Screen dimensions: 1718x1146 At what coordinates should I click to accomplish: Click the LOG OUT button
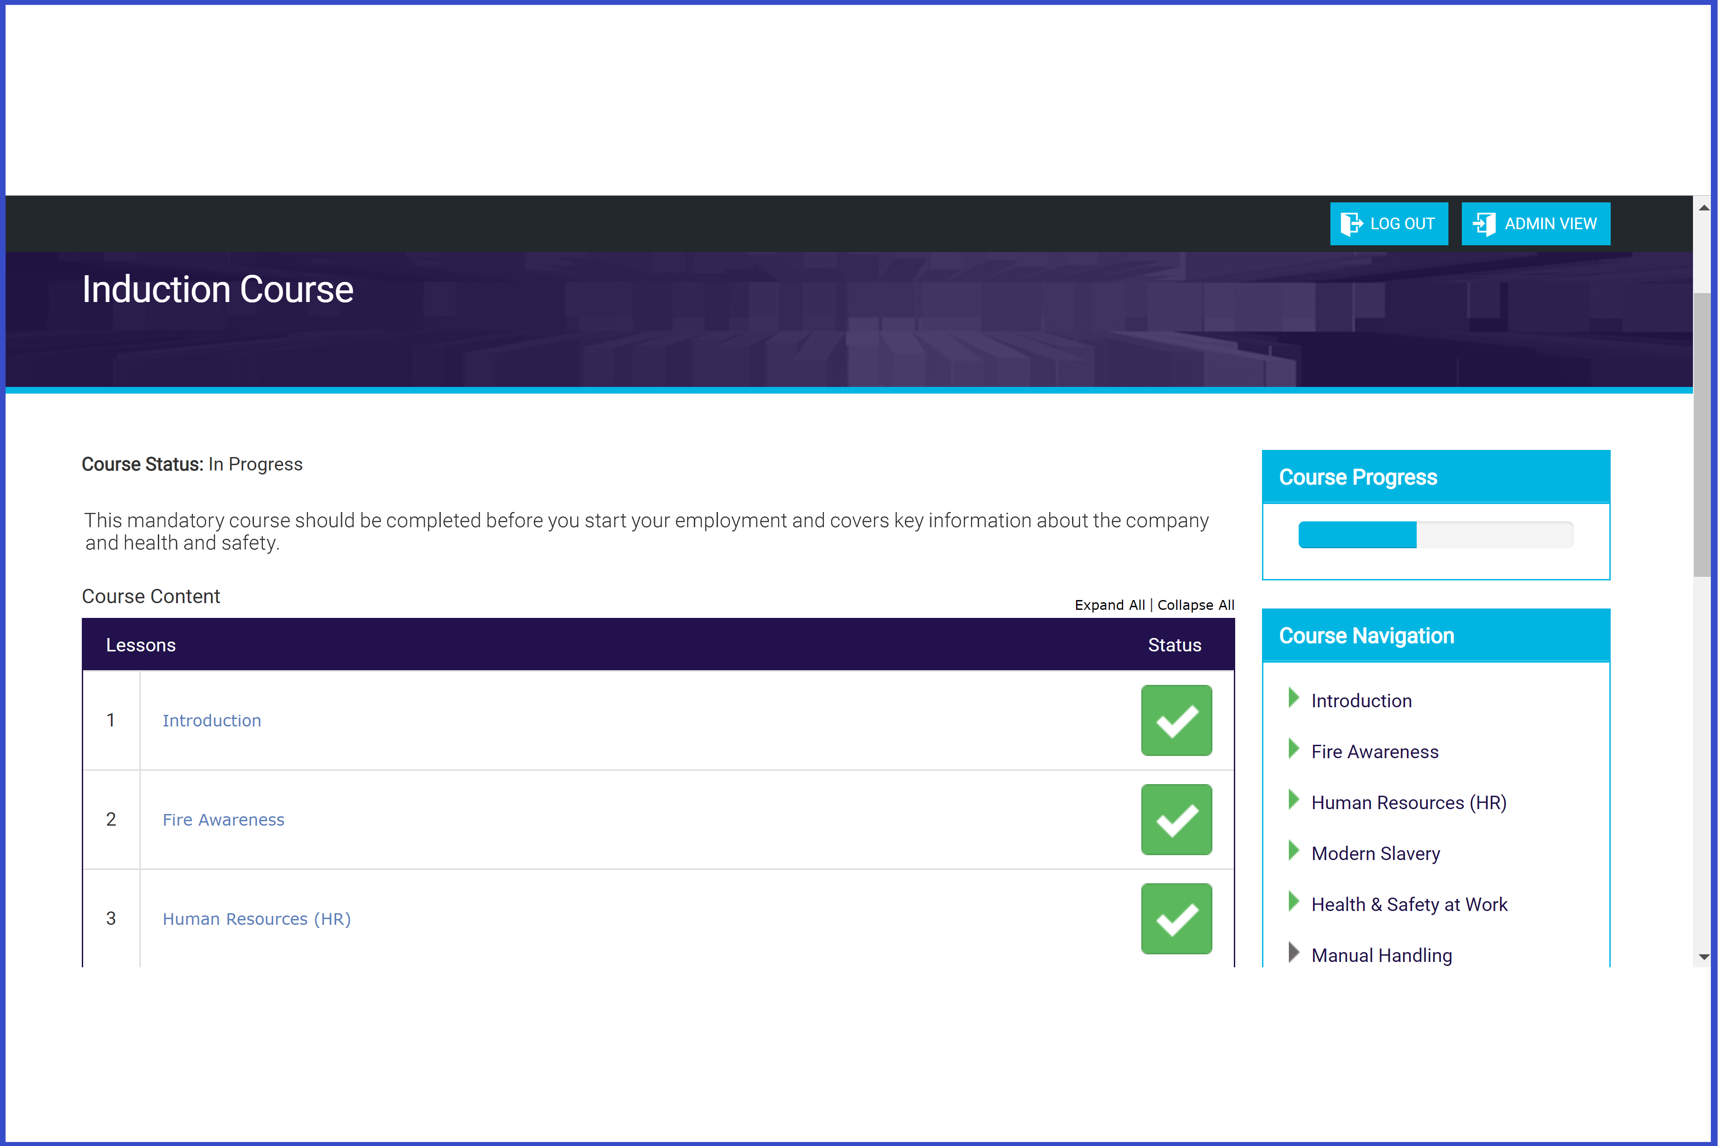coord(1388,224)
